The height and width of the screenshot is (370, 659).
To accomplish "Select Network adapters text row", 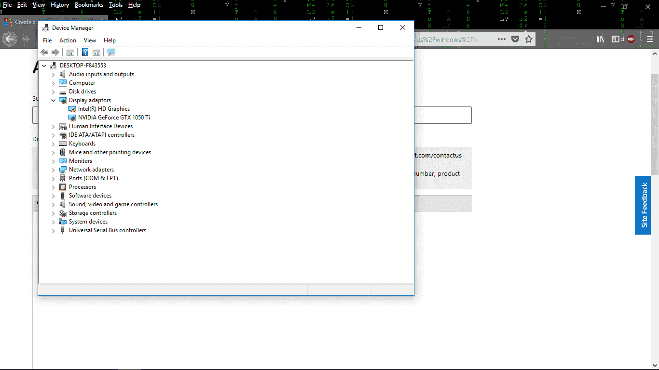I will click(91, 170).
